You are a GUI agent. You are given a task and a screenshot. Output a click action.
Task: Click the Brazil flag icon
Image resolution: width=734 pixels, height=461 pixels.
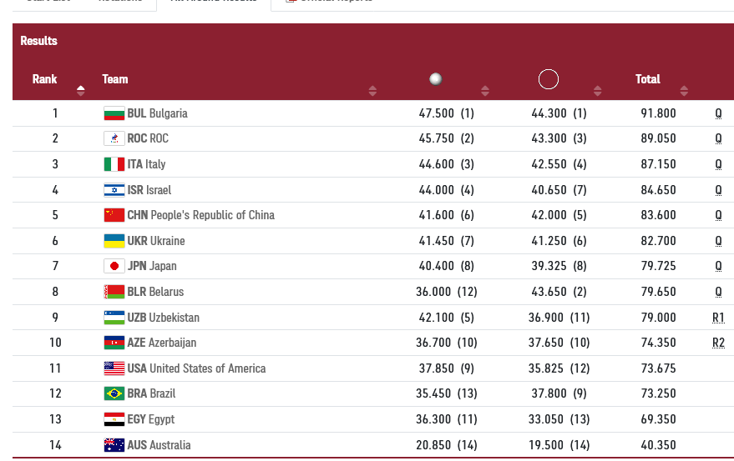coord(114,393)
